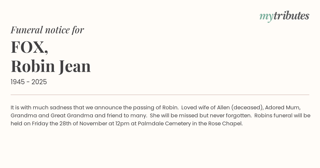The width and height of the screenshot is (320, 168).
Task: Click the green "my" in the logo
Action: pyautogui.click(x=266, y=17)
